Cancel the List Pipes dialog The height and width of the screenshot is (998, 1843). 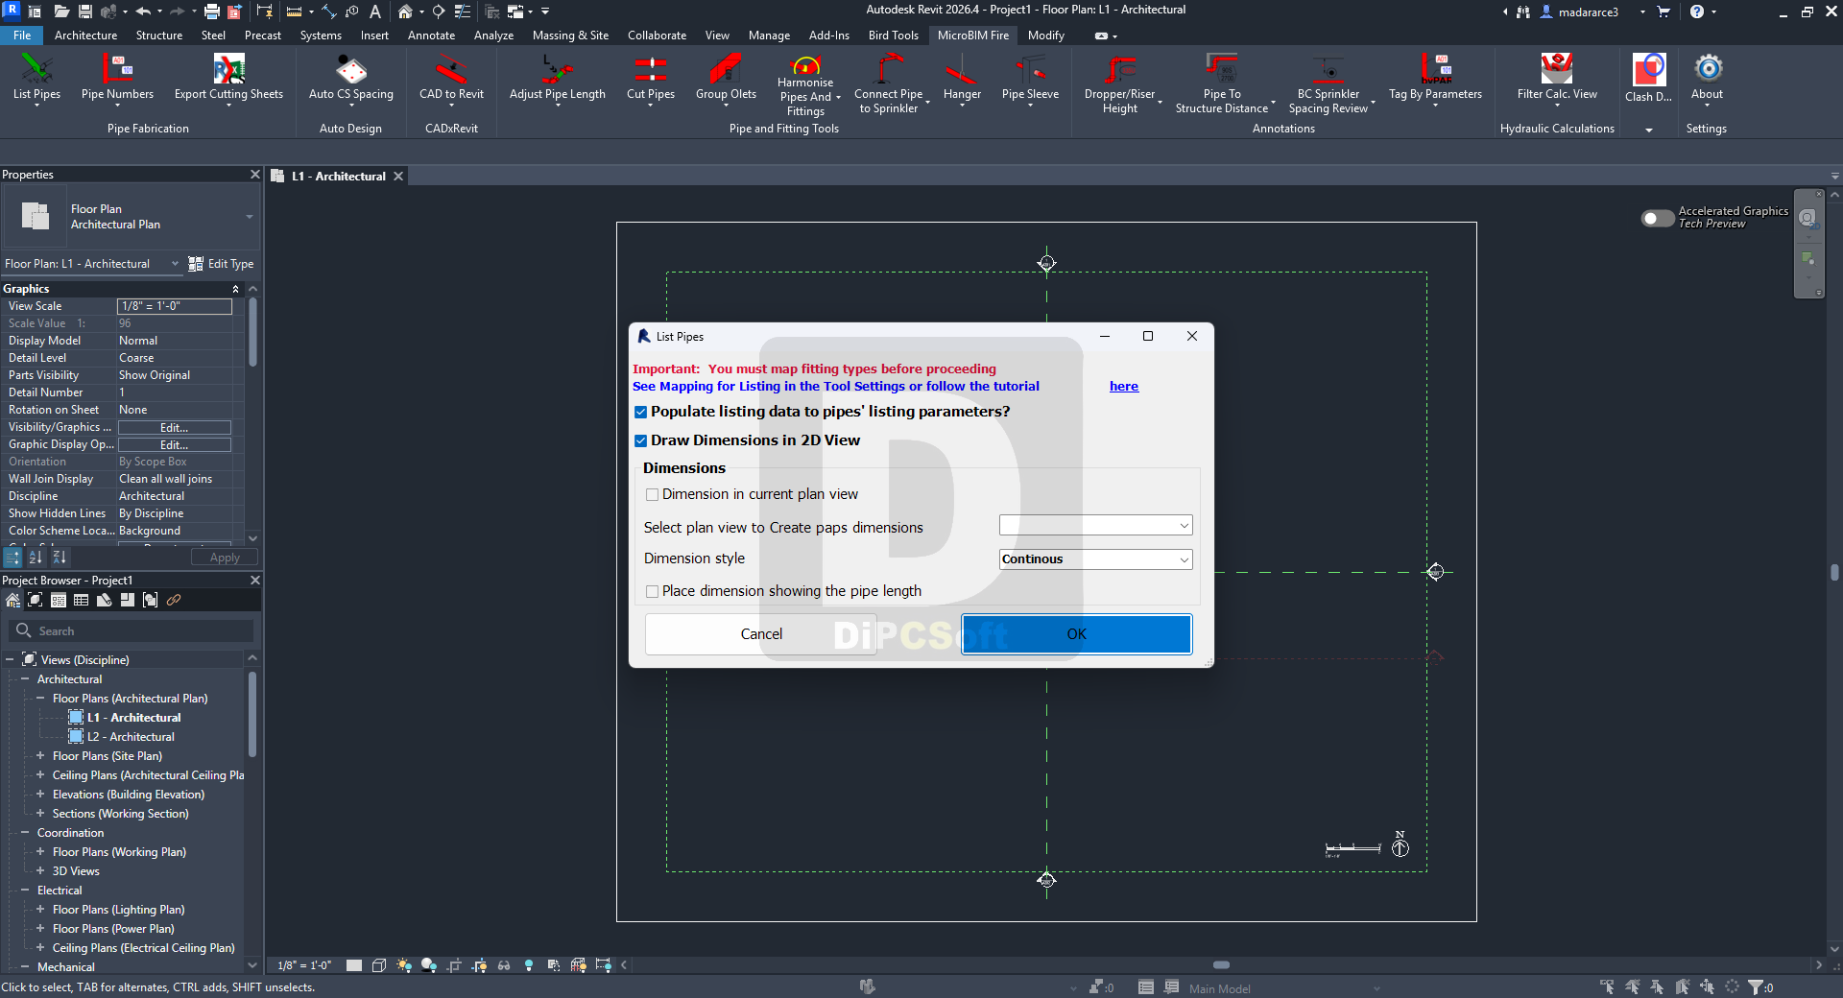click(x=761, y=634)
